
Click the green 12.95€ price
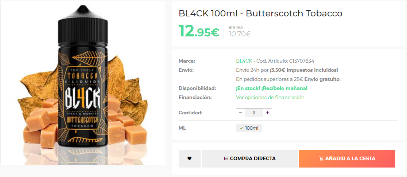tap(199, 31)
